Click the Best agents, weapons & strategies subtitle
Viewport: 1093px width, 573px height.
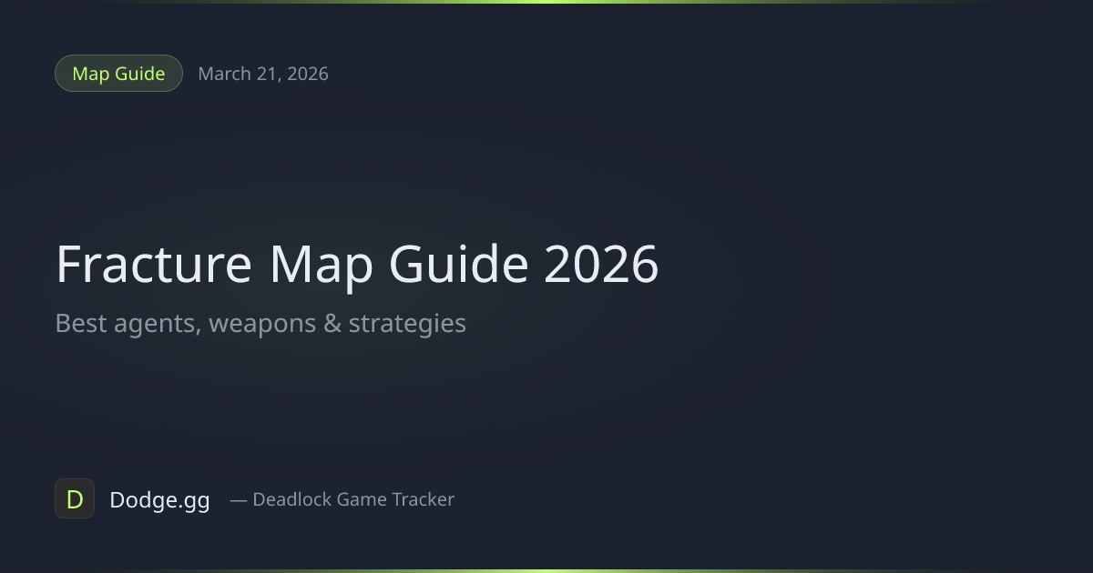(260, 324)
